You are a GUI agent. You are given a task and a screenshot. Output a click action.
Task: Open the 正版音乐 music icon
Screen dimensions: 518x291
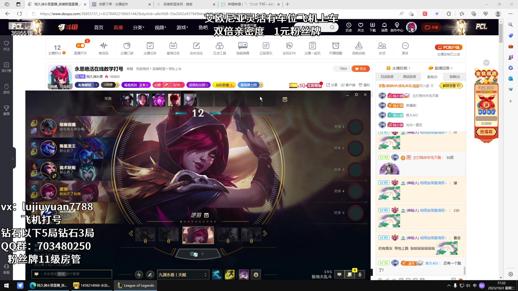coord(266,48)
